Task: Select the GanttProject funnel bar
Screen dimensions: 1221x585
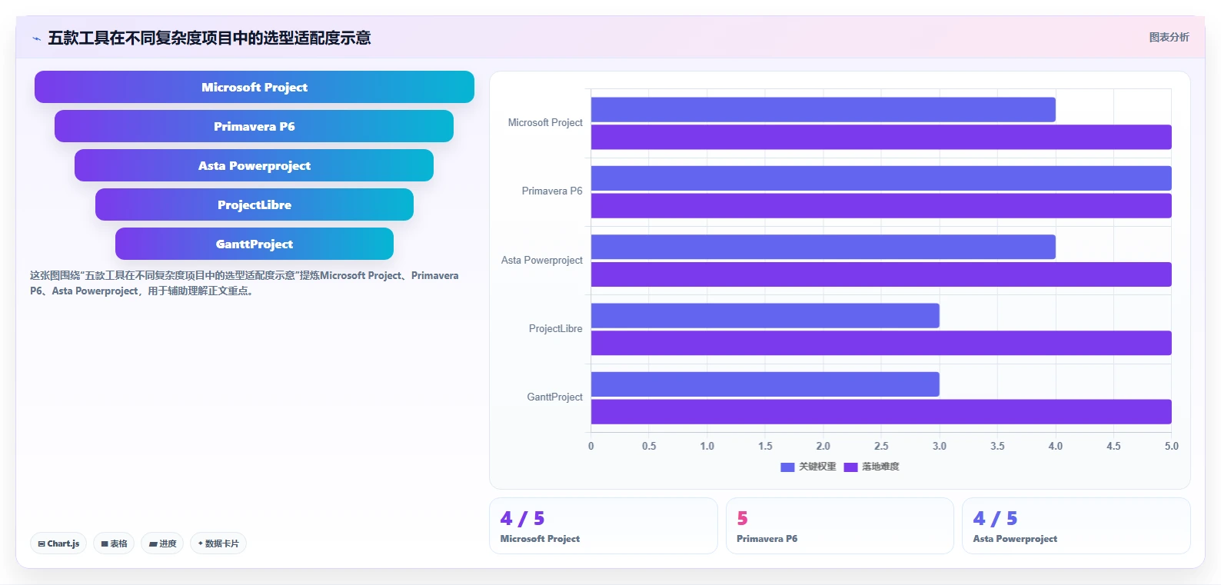Action: pyautogui.click(x=255, y=244)
